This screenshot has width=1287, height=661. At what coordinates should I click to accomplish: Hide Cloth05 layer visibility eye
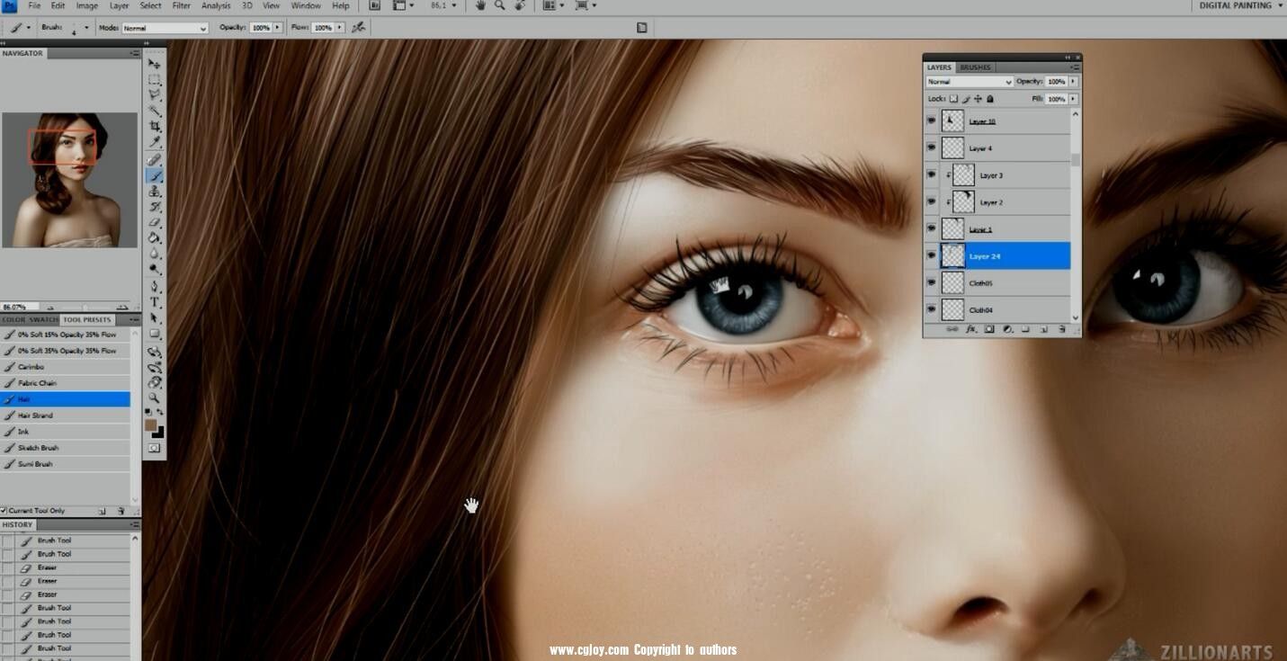click(931, 282)
